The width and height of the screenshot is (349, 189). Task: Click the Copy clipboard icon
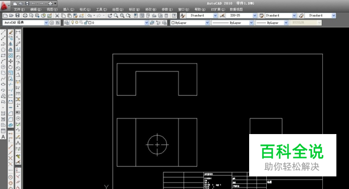[x=64, y=16]
